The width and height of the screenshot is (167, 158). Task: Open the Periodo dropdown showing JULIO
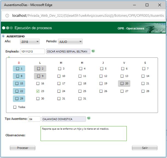click(x=70, y=41)
